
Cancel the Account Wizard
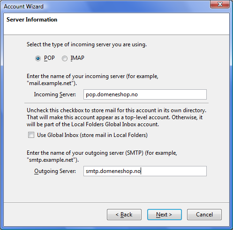click(x=204, y=215)
